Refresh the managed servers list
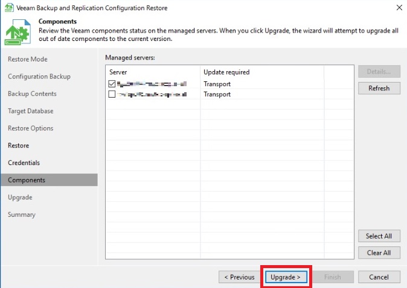Screen dimensions: 407x288 [x=379, y=88]
